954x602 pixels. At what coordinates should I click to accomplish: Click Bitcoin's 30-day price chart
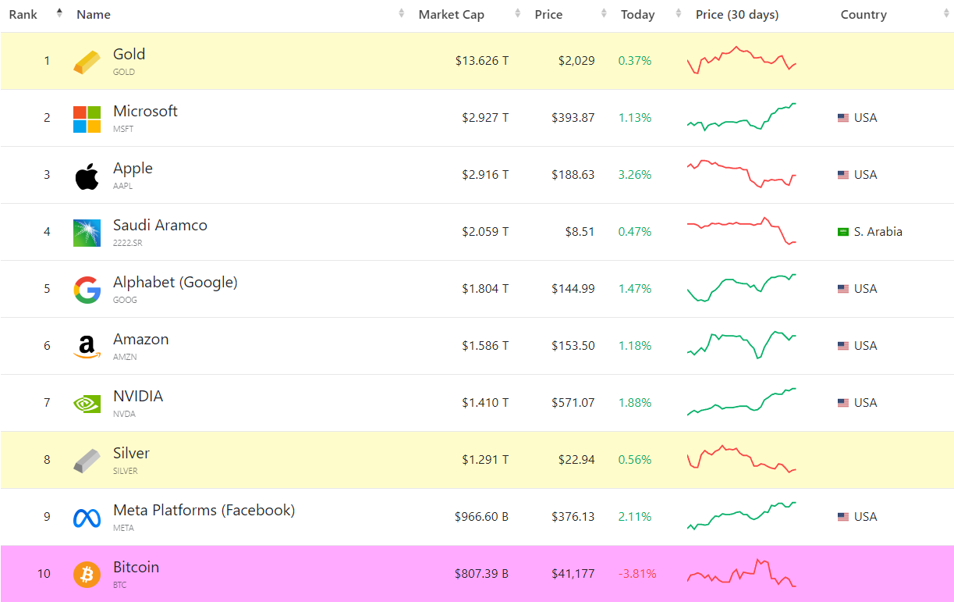pos(741,573)
